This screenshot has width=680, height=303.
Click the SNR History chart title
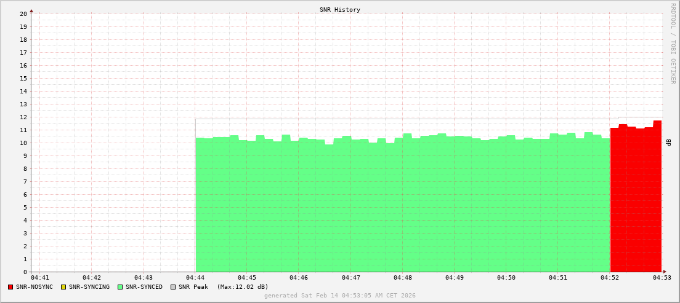[340, 10]
